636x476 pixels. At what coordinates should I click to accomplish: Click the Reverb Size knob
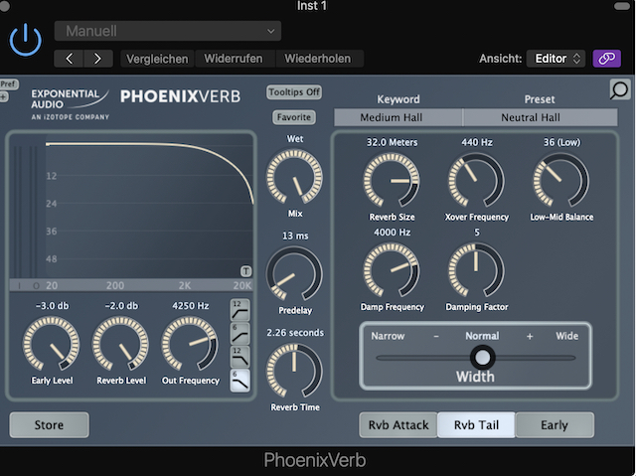click(x=392, y=181)
